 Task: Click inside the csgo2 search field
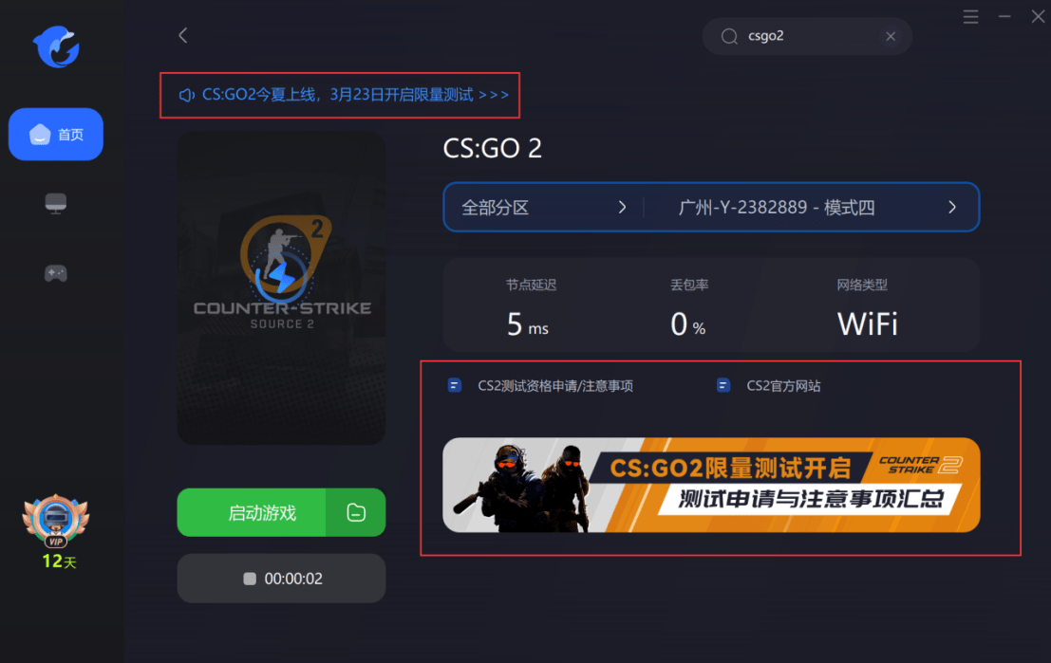[x=807, y=36]
